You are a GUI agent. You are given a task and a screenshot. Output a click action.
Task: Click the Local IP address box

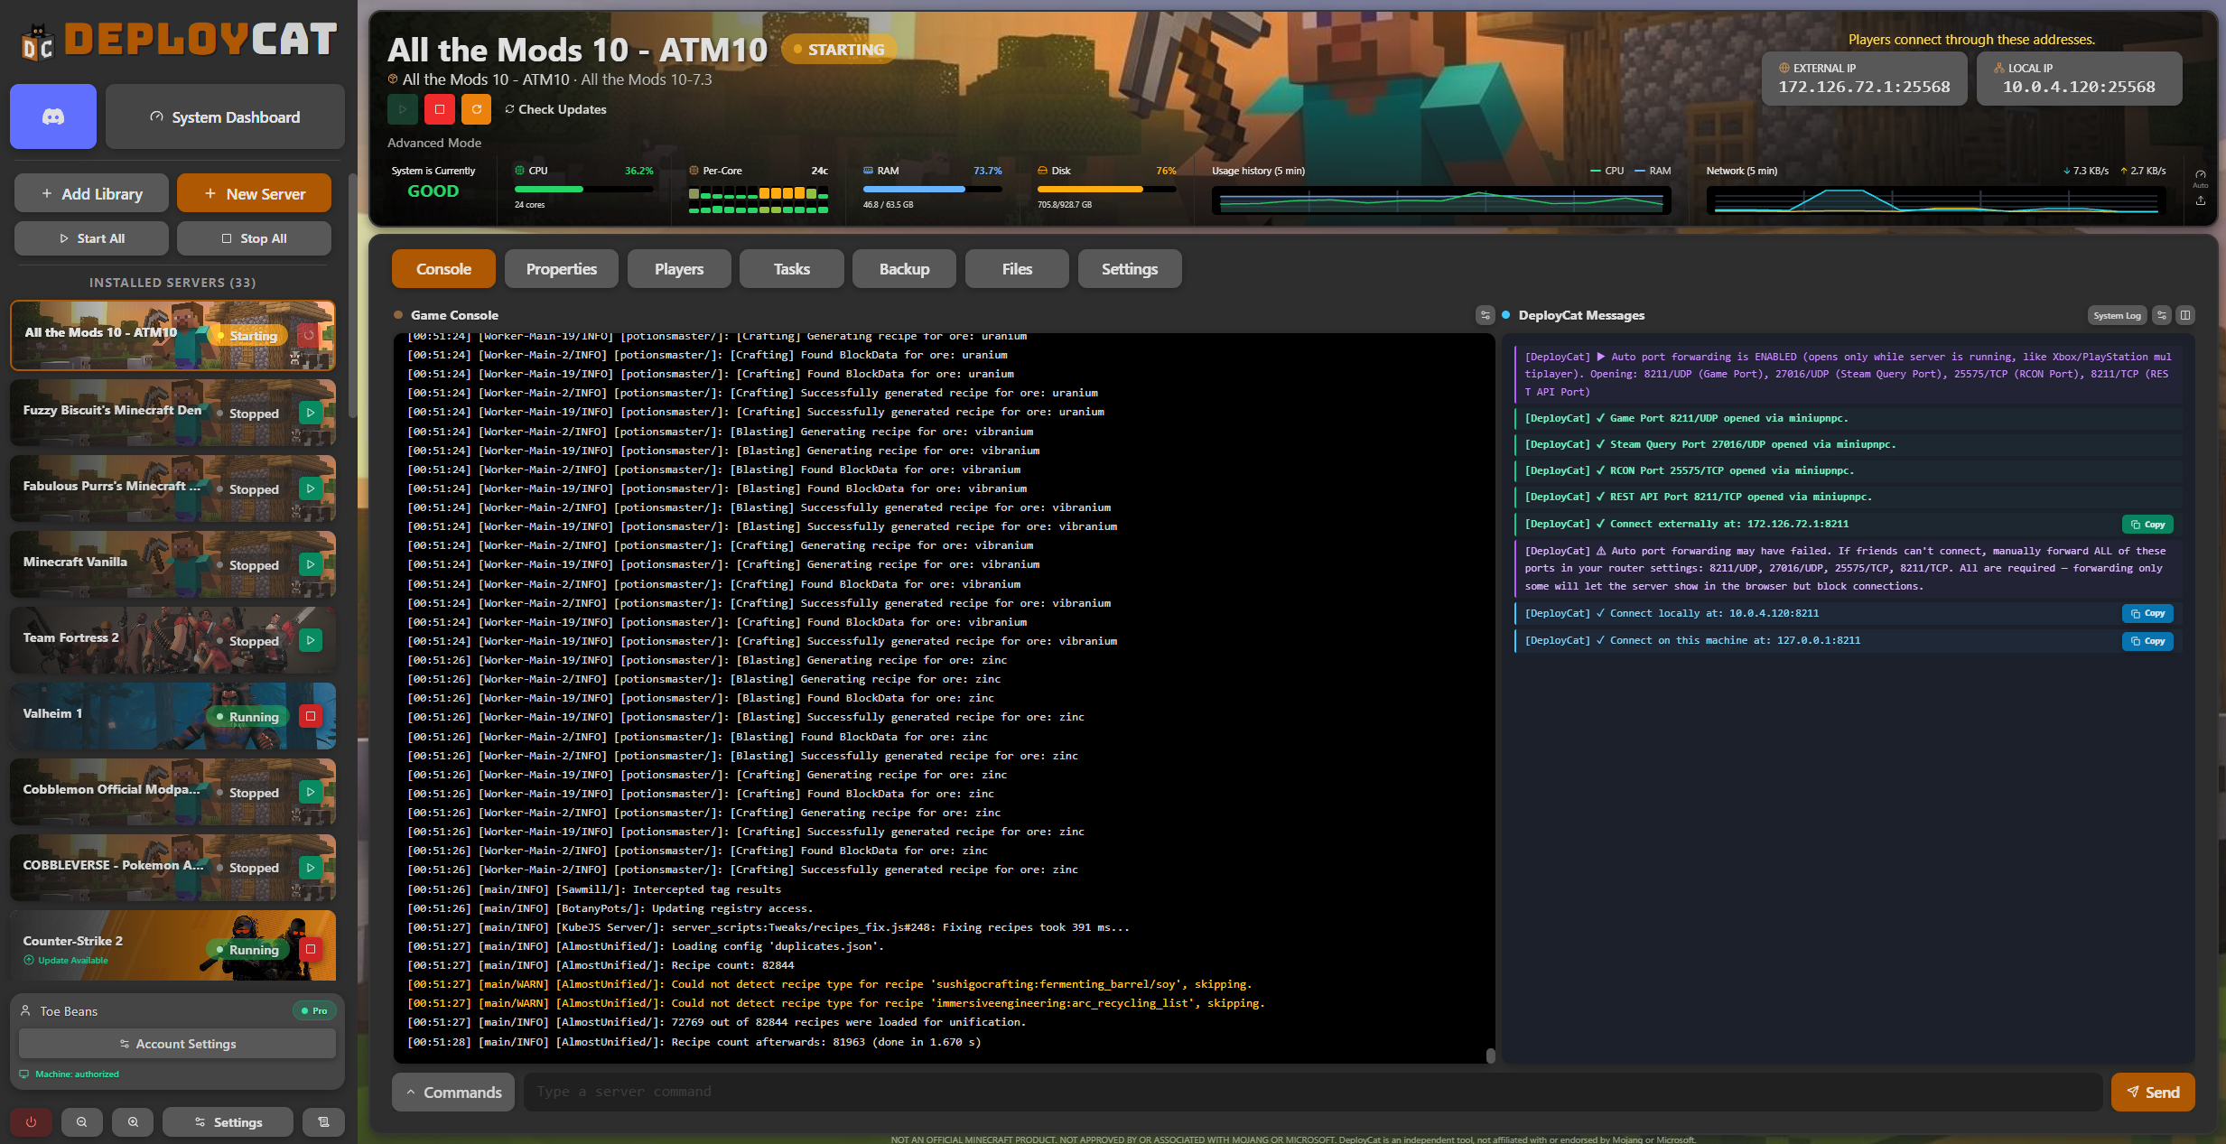click(x=2079, y=79)
